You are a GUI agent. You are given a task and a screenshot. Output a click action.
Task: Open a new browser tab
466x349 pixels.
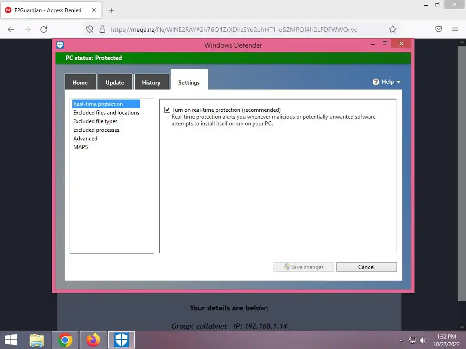(x=111, y=10)
